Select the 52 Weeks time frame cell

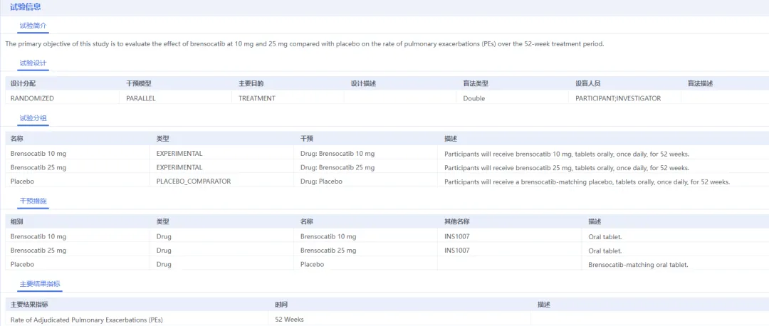click(289, 320)
